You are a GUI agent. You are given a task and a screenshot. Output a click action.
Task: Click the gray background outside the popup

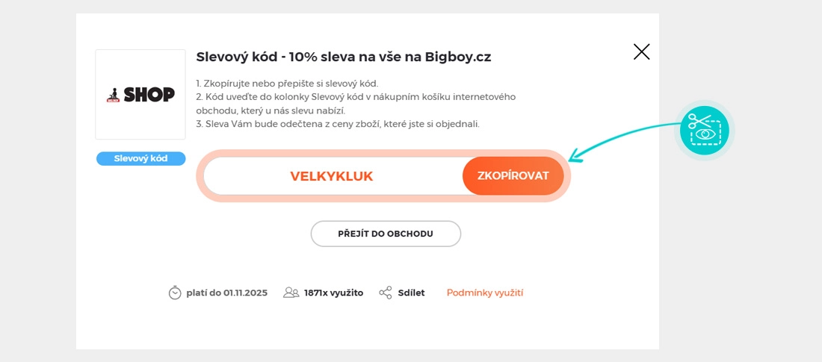[x=37, y=187]
